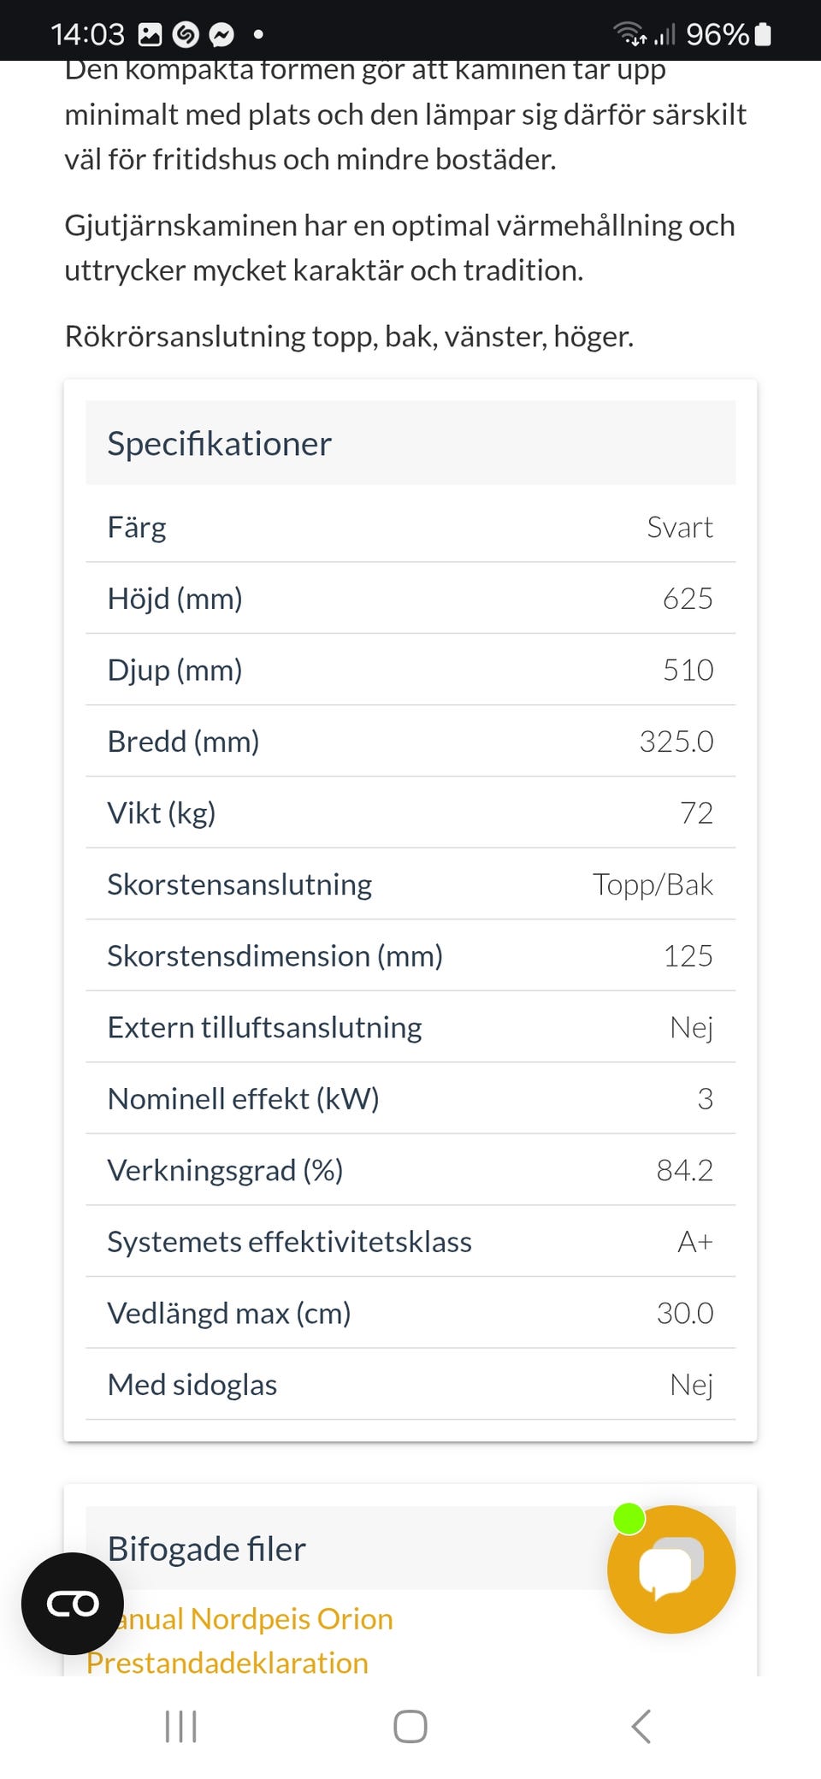
Task: Tap the Systemets effektivitetsklass A+ row
Action: pos(410,1242)
